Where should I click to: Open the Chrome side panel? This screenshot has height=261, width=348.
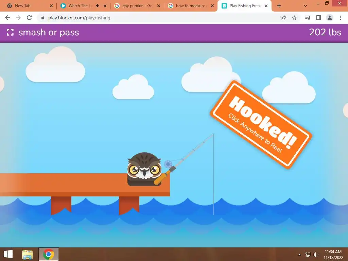click(x=319, y=18)
